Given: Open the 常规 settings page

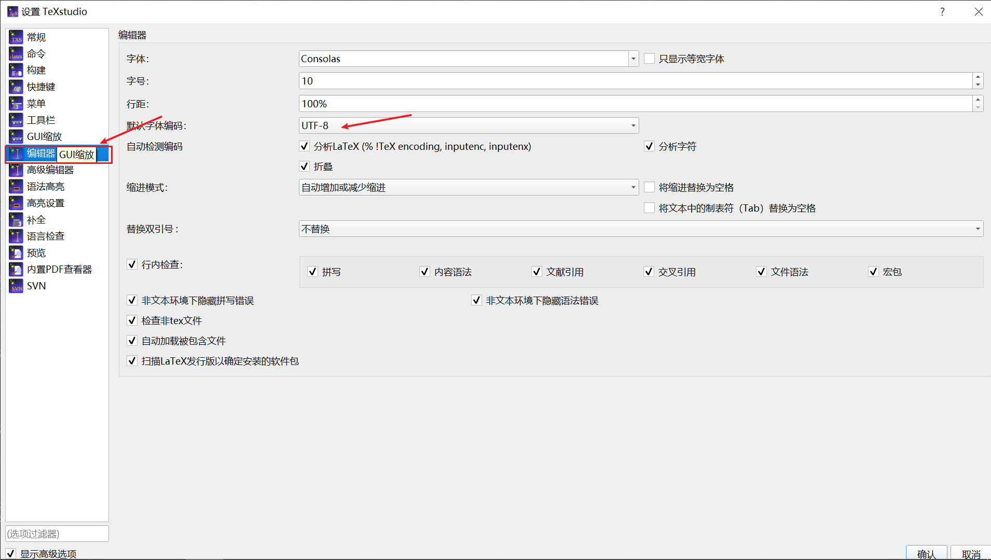Looking at the screenshot, I should (x=36, y=37).
